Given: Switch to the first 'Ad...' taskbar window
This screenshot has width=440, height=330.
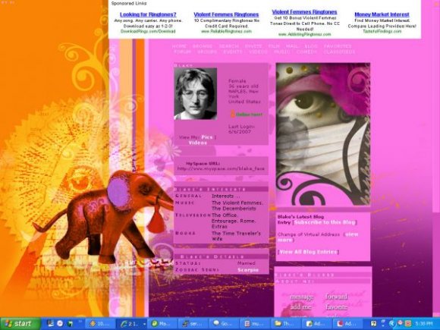Looking at the screenshot, I should tap(316, 324).
